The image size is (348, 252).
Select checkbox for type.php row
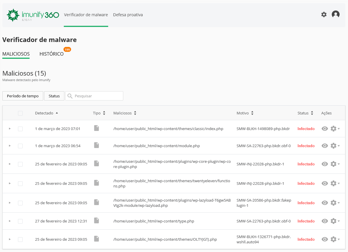click(x=20, y=221)
